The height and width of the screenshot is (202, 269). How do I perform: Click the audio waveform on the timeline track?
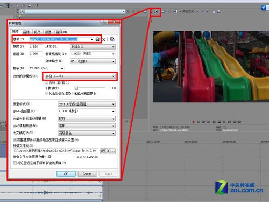51,193
